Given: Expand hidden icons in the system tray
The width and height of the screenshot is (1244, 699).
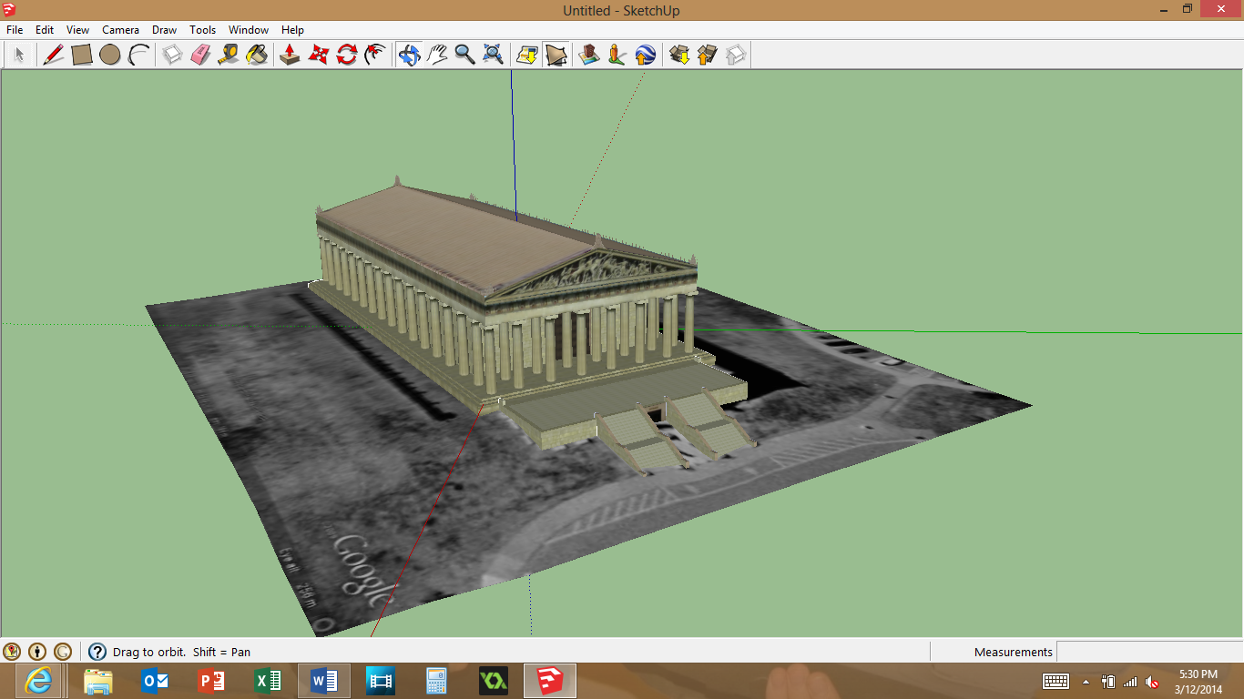Looking at the screenshot, I should 1086,683.
